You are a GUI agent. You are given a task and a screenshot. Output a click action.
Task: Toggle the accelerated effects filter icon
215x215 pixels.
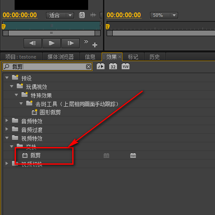pyautogui.click(x=101, y=66)
